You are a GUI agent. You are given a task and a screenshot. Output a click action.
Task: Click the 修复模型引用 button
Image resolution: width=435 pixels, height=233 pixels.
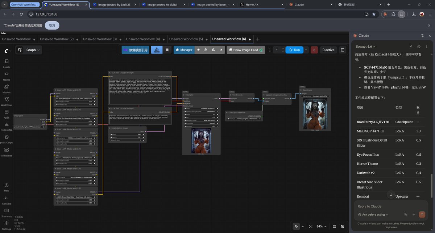[x=136, y=50]
